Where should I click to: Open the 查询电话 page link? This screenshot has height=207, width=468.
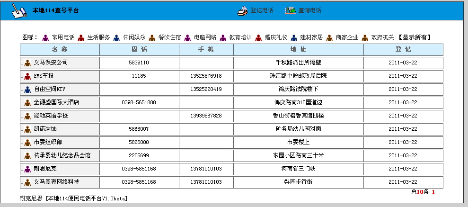tap(310, 10)
